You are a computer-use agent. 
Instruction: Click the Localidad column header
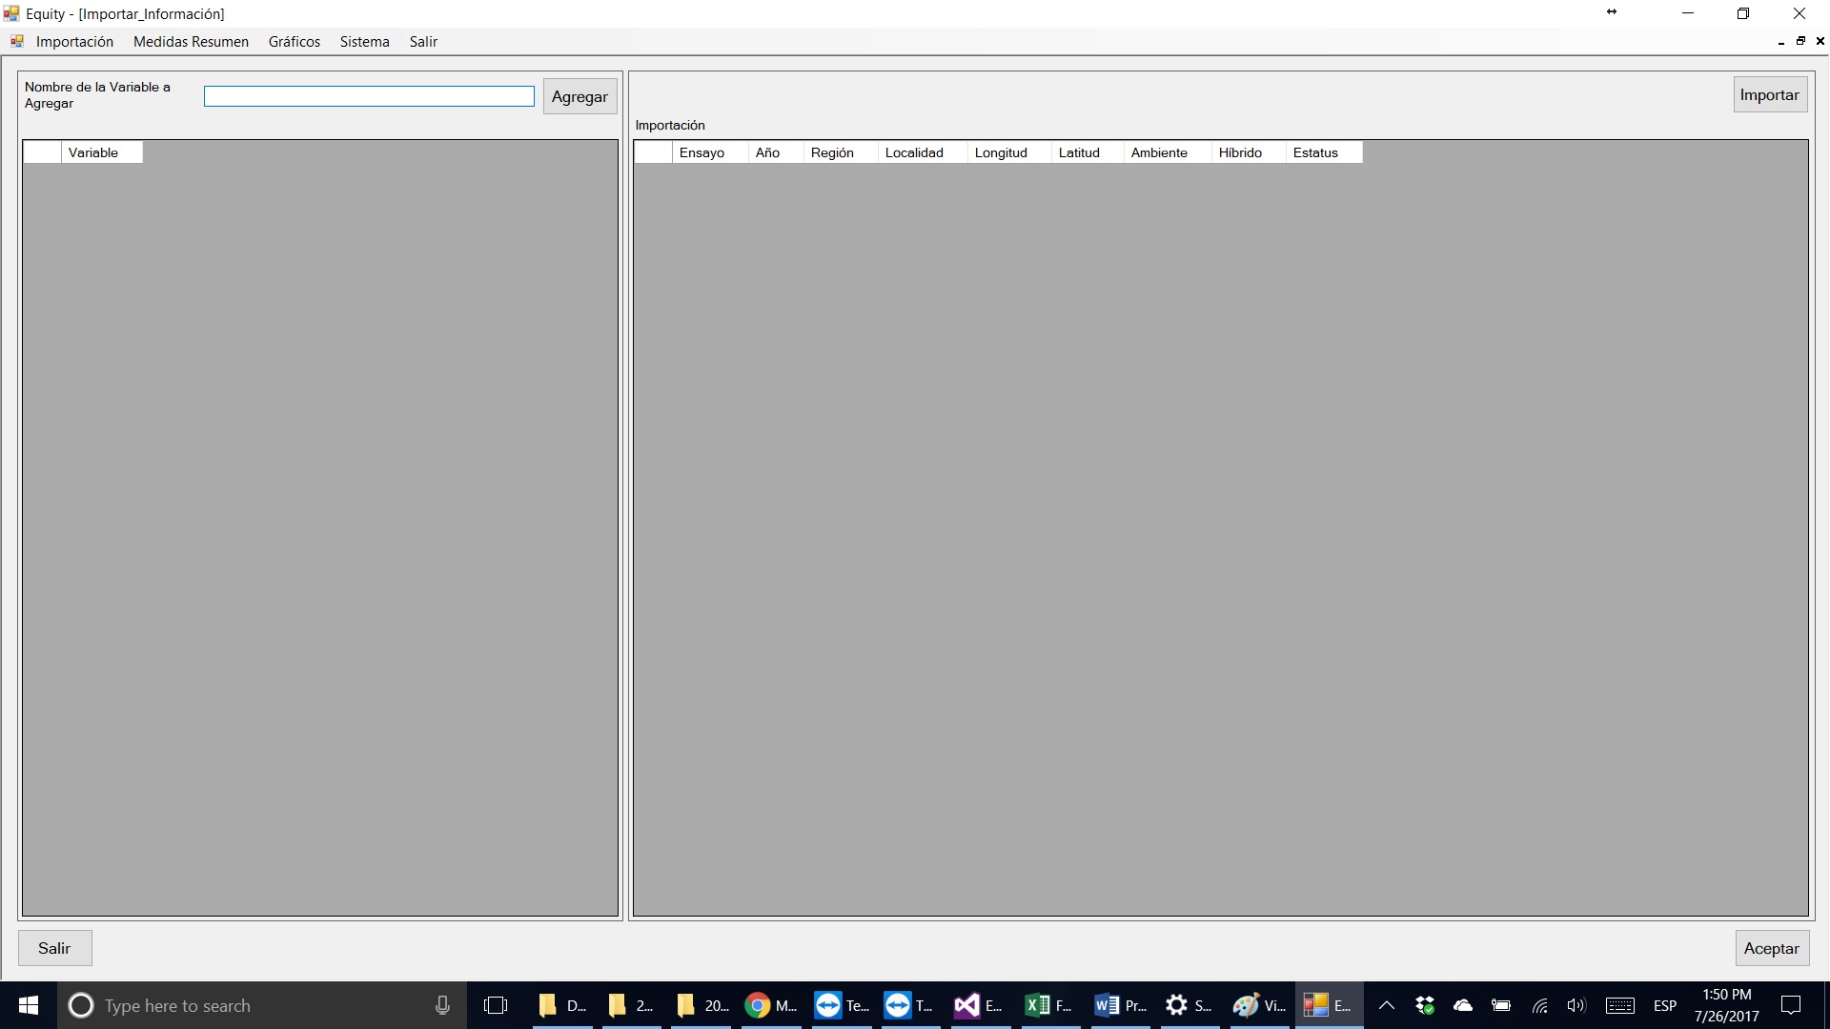pos(923,152)
